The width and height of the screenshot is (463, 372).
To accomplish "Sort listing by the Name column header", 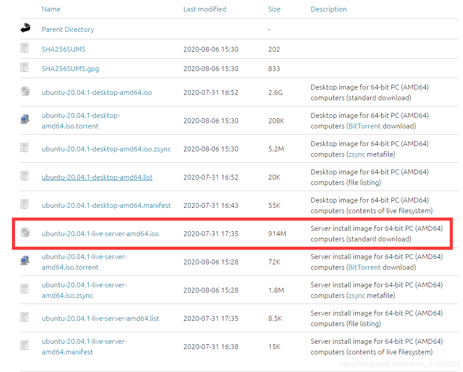I will click(51, 9).
